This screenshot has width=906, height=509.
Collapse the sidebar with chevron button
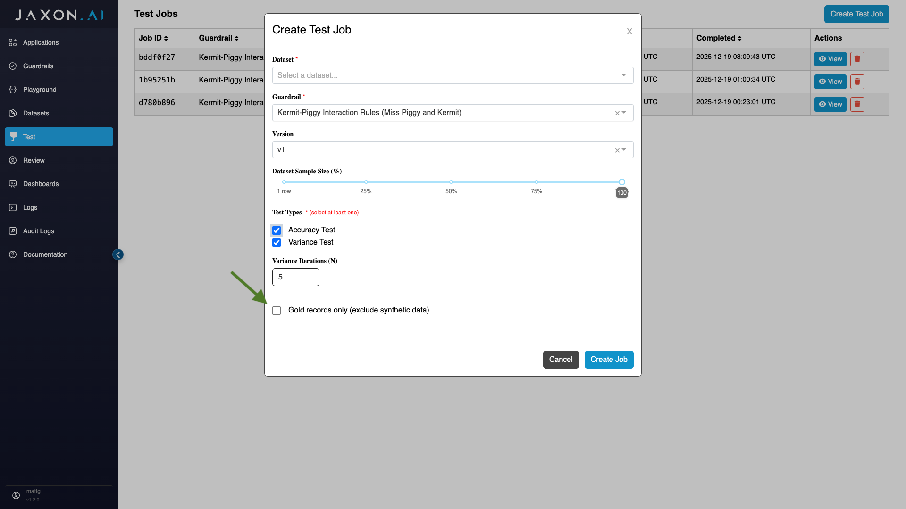(x=118, y=254)
